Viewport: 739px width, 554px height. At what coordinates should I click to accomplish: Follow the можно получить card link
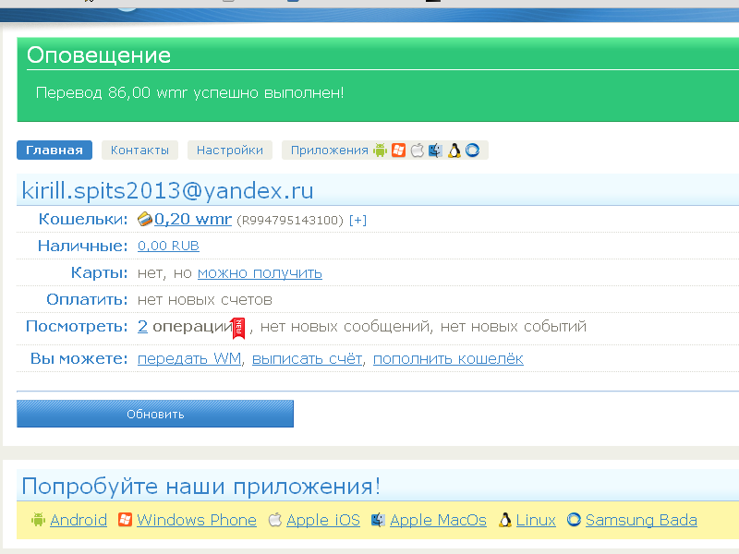[260, 273]
